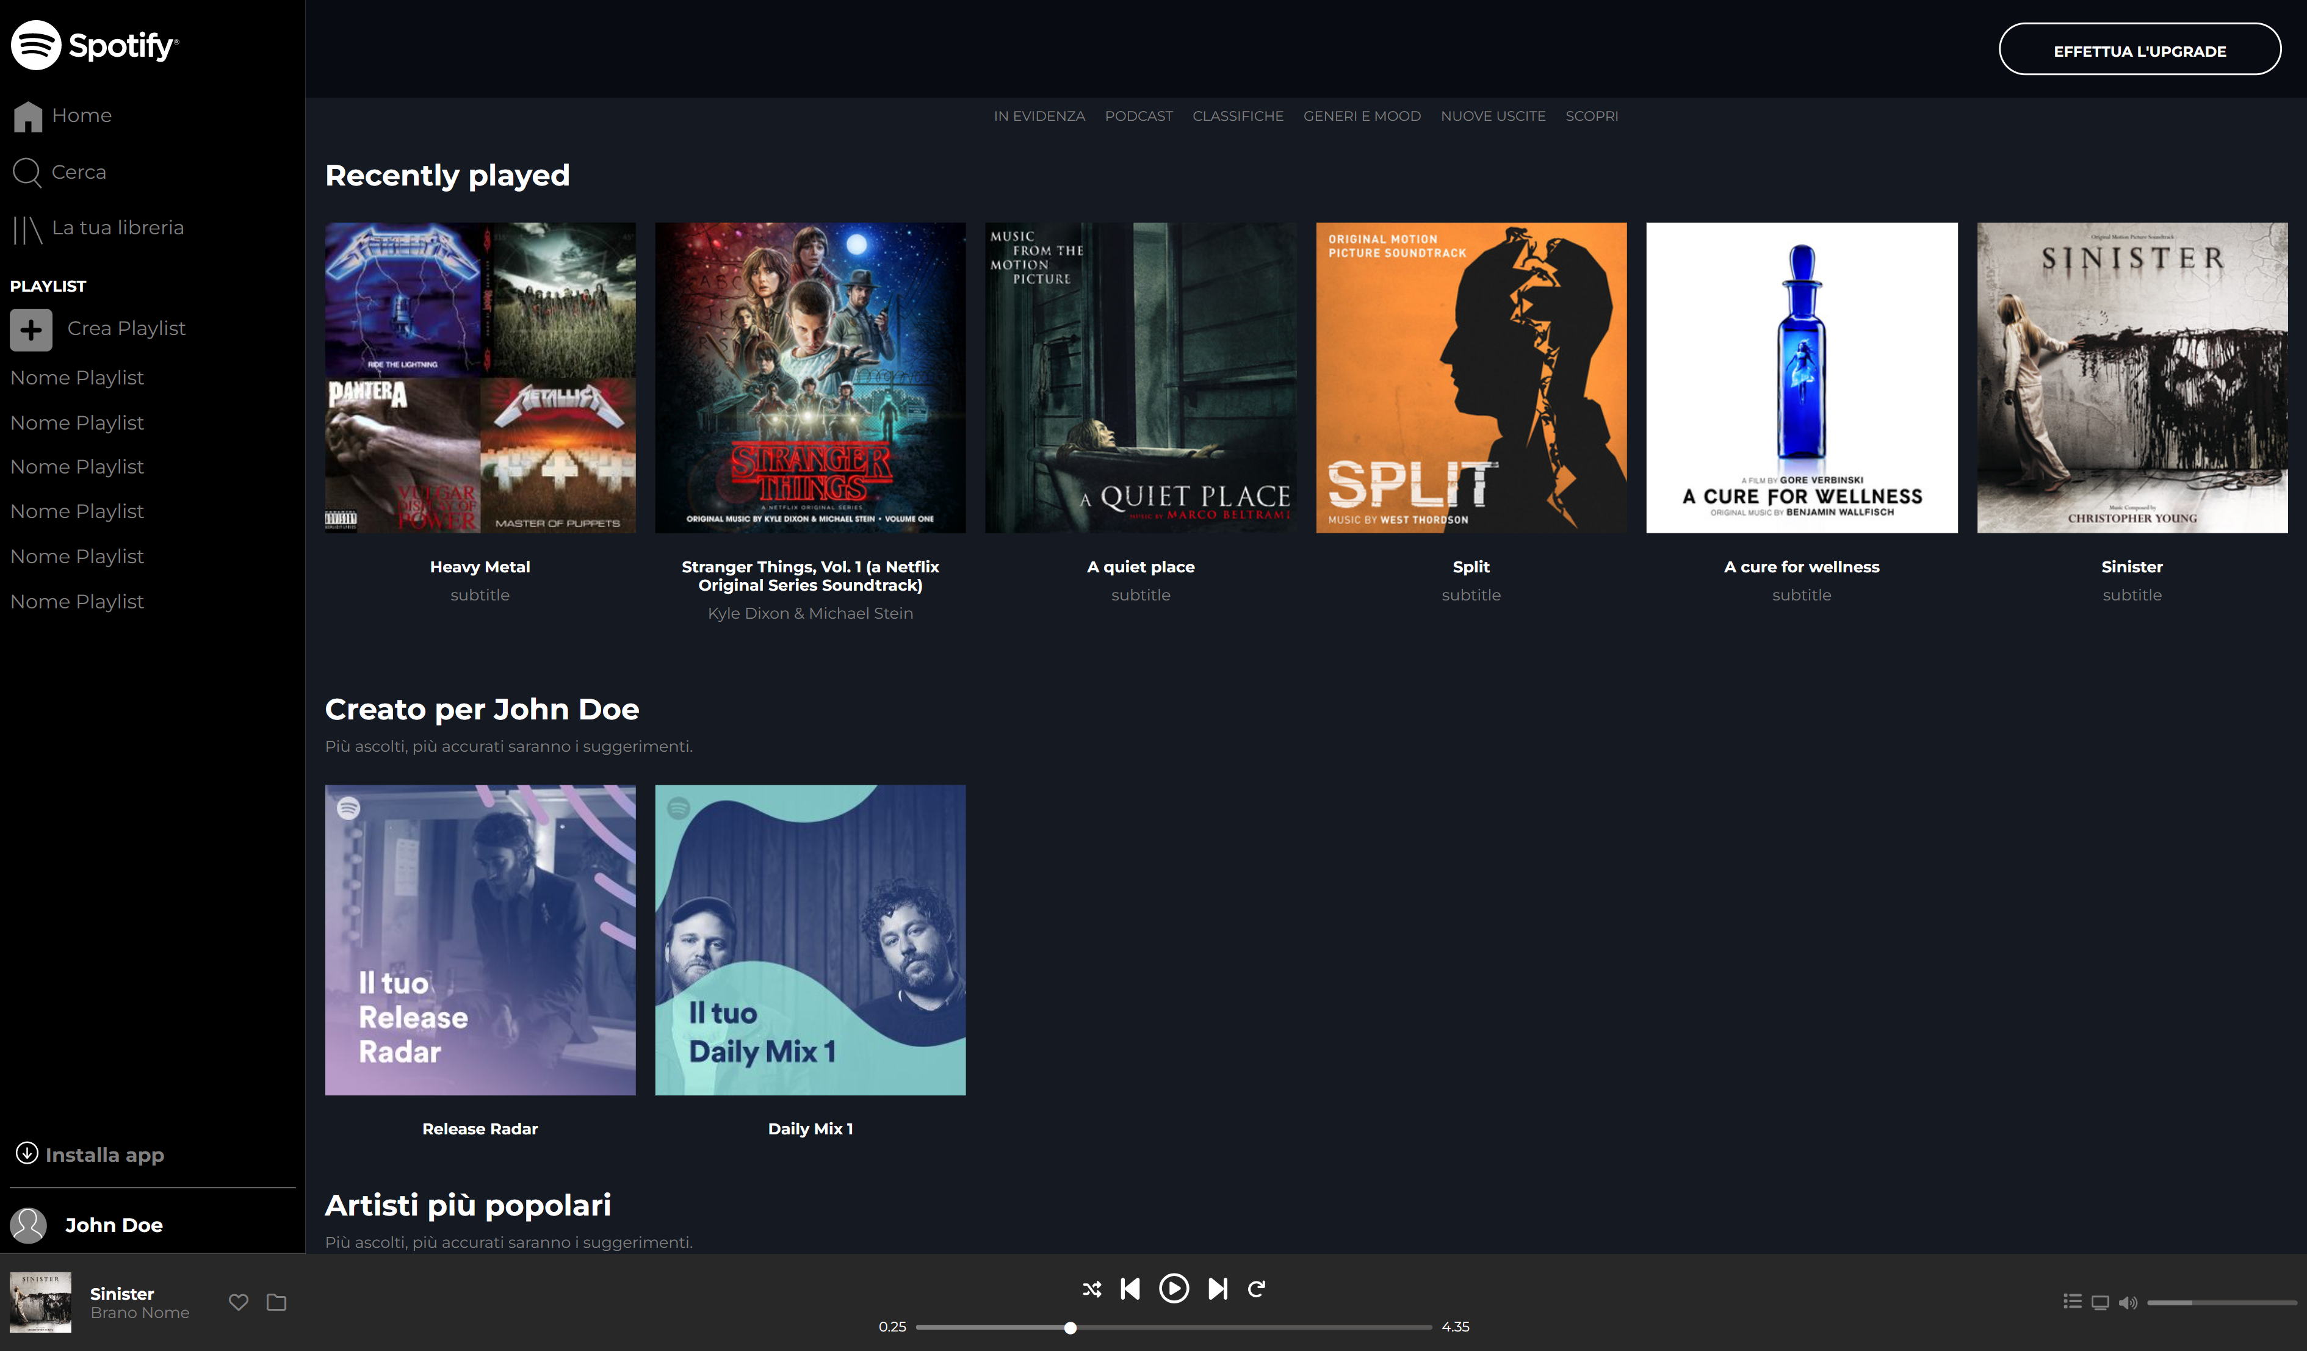Go to Home in the sidebar

62,115
